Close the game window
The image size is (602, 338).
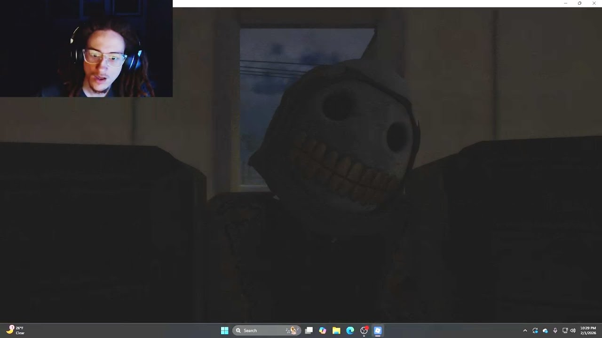pyautogui.click(x=594, y=3)
